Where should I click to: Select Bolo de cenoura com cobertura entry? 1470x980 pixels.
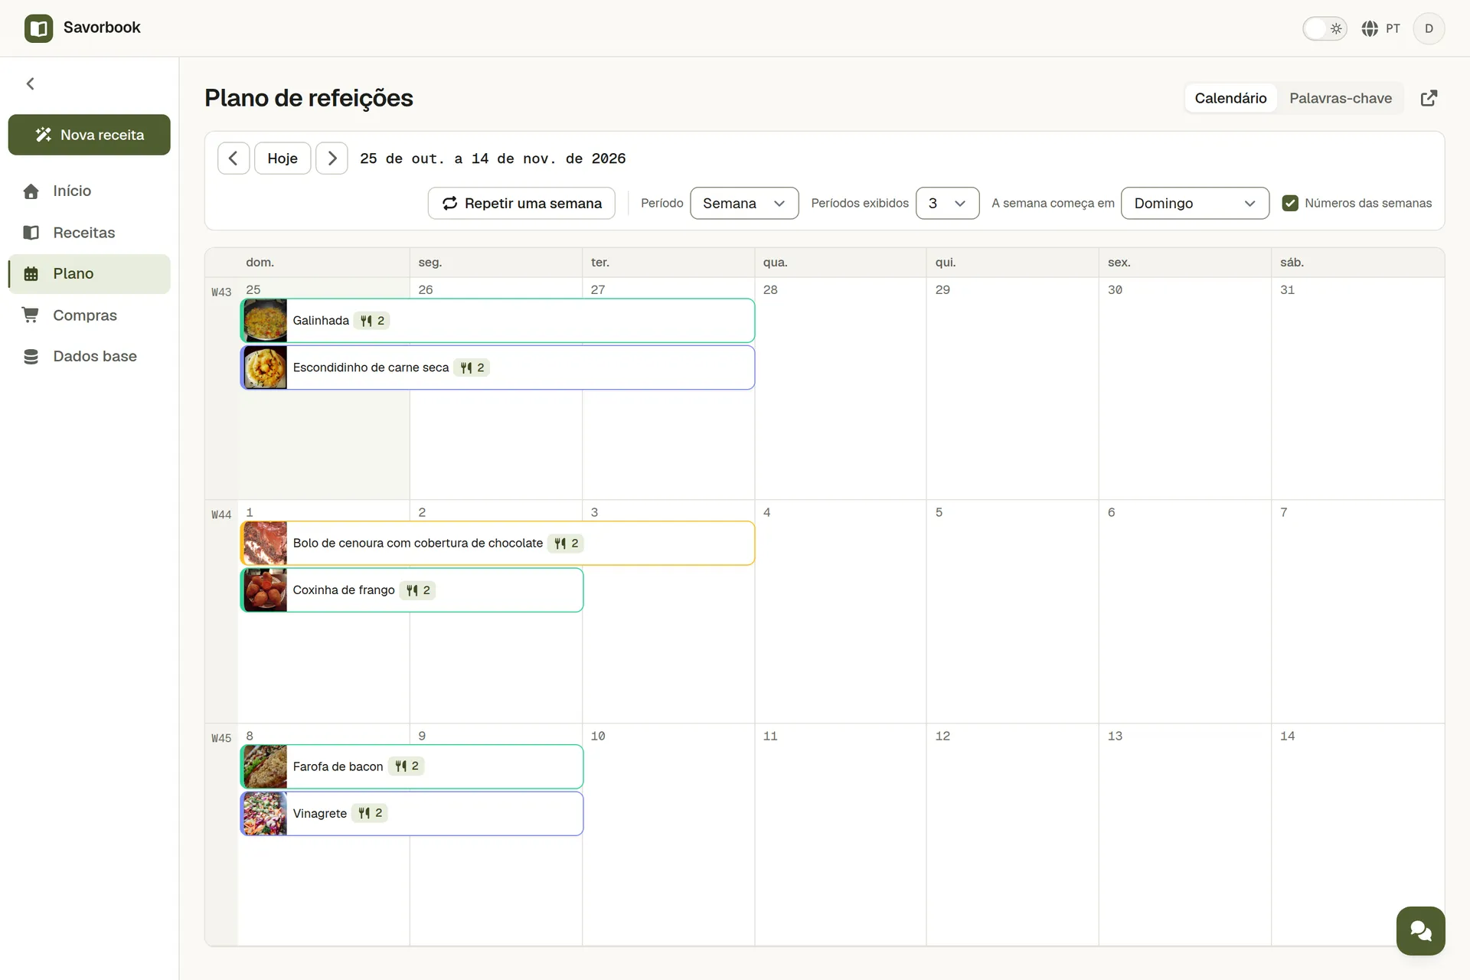(498, 544)
